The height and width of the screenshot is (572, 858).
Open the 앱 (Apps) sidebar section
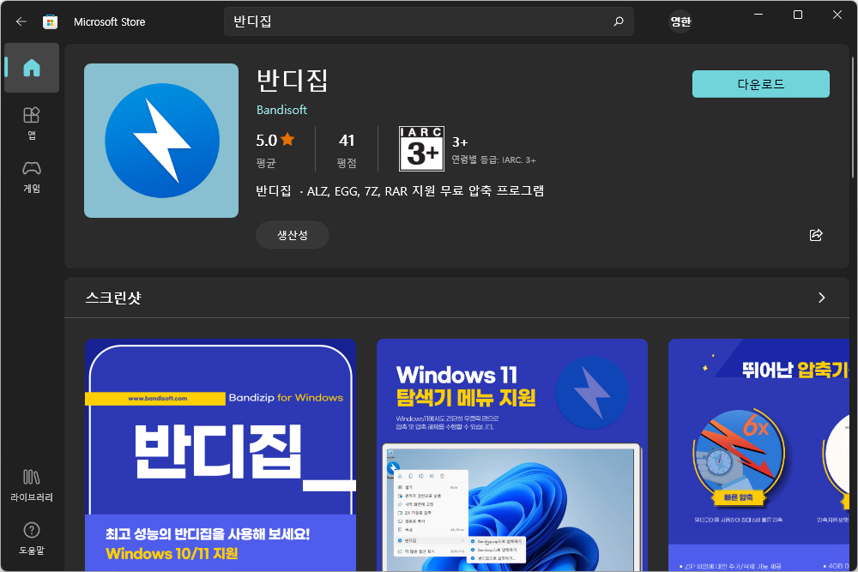click(x=32, y=123)
